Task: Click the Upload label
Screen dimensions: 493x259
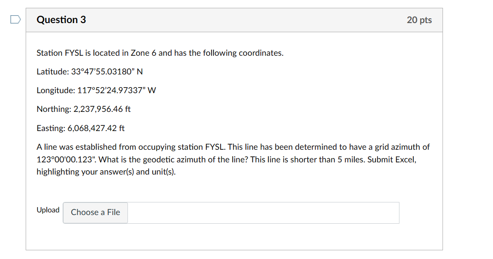Action: [48, 210]
